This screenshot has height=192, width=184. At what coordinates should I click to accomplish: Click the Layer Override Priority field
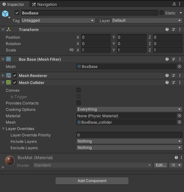point(129,135)
